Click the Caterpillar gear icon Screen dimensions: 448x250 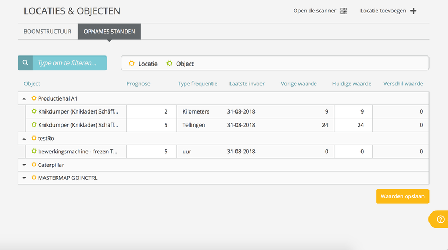[x=34, y=165]
